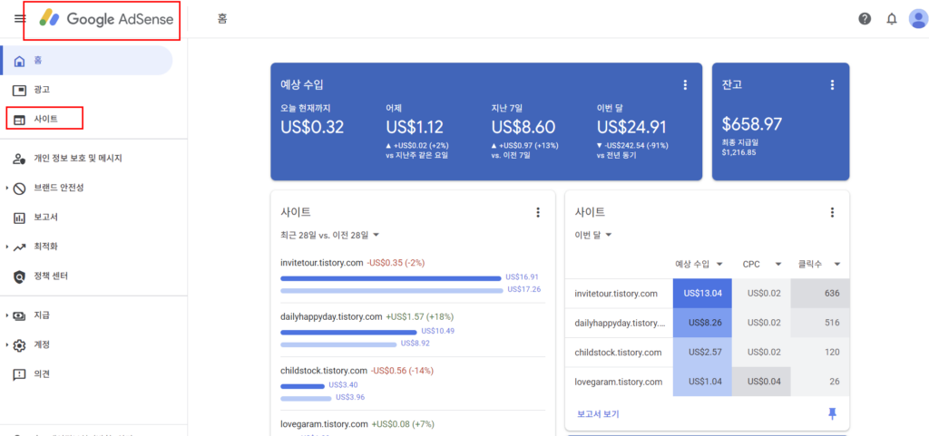This screenshot has height=436, width=929.
Task: Click the 516 clicks cell
Action: tap(820, 323)
